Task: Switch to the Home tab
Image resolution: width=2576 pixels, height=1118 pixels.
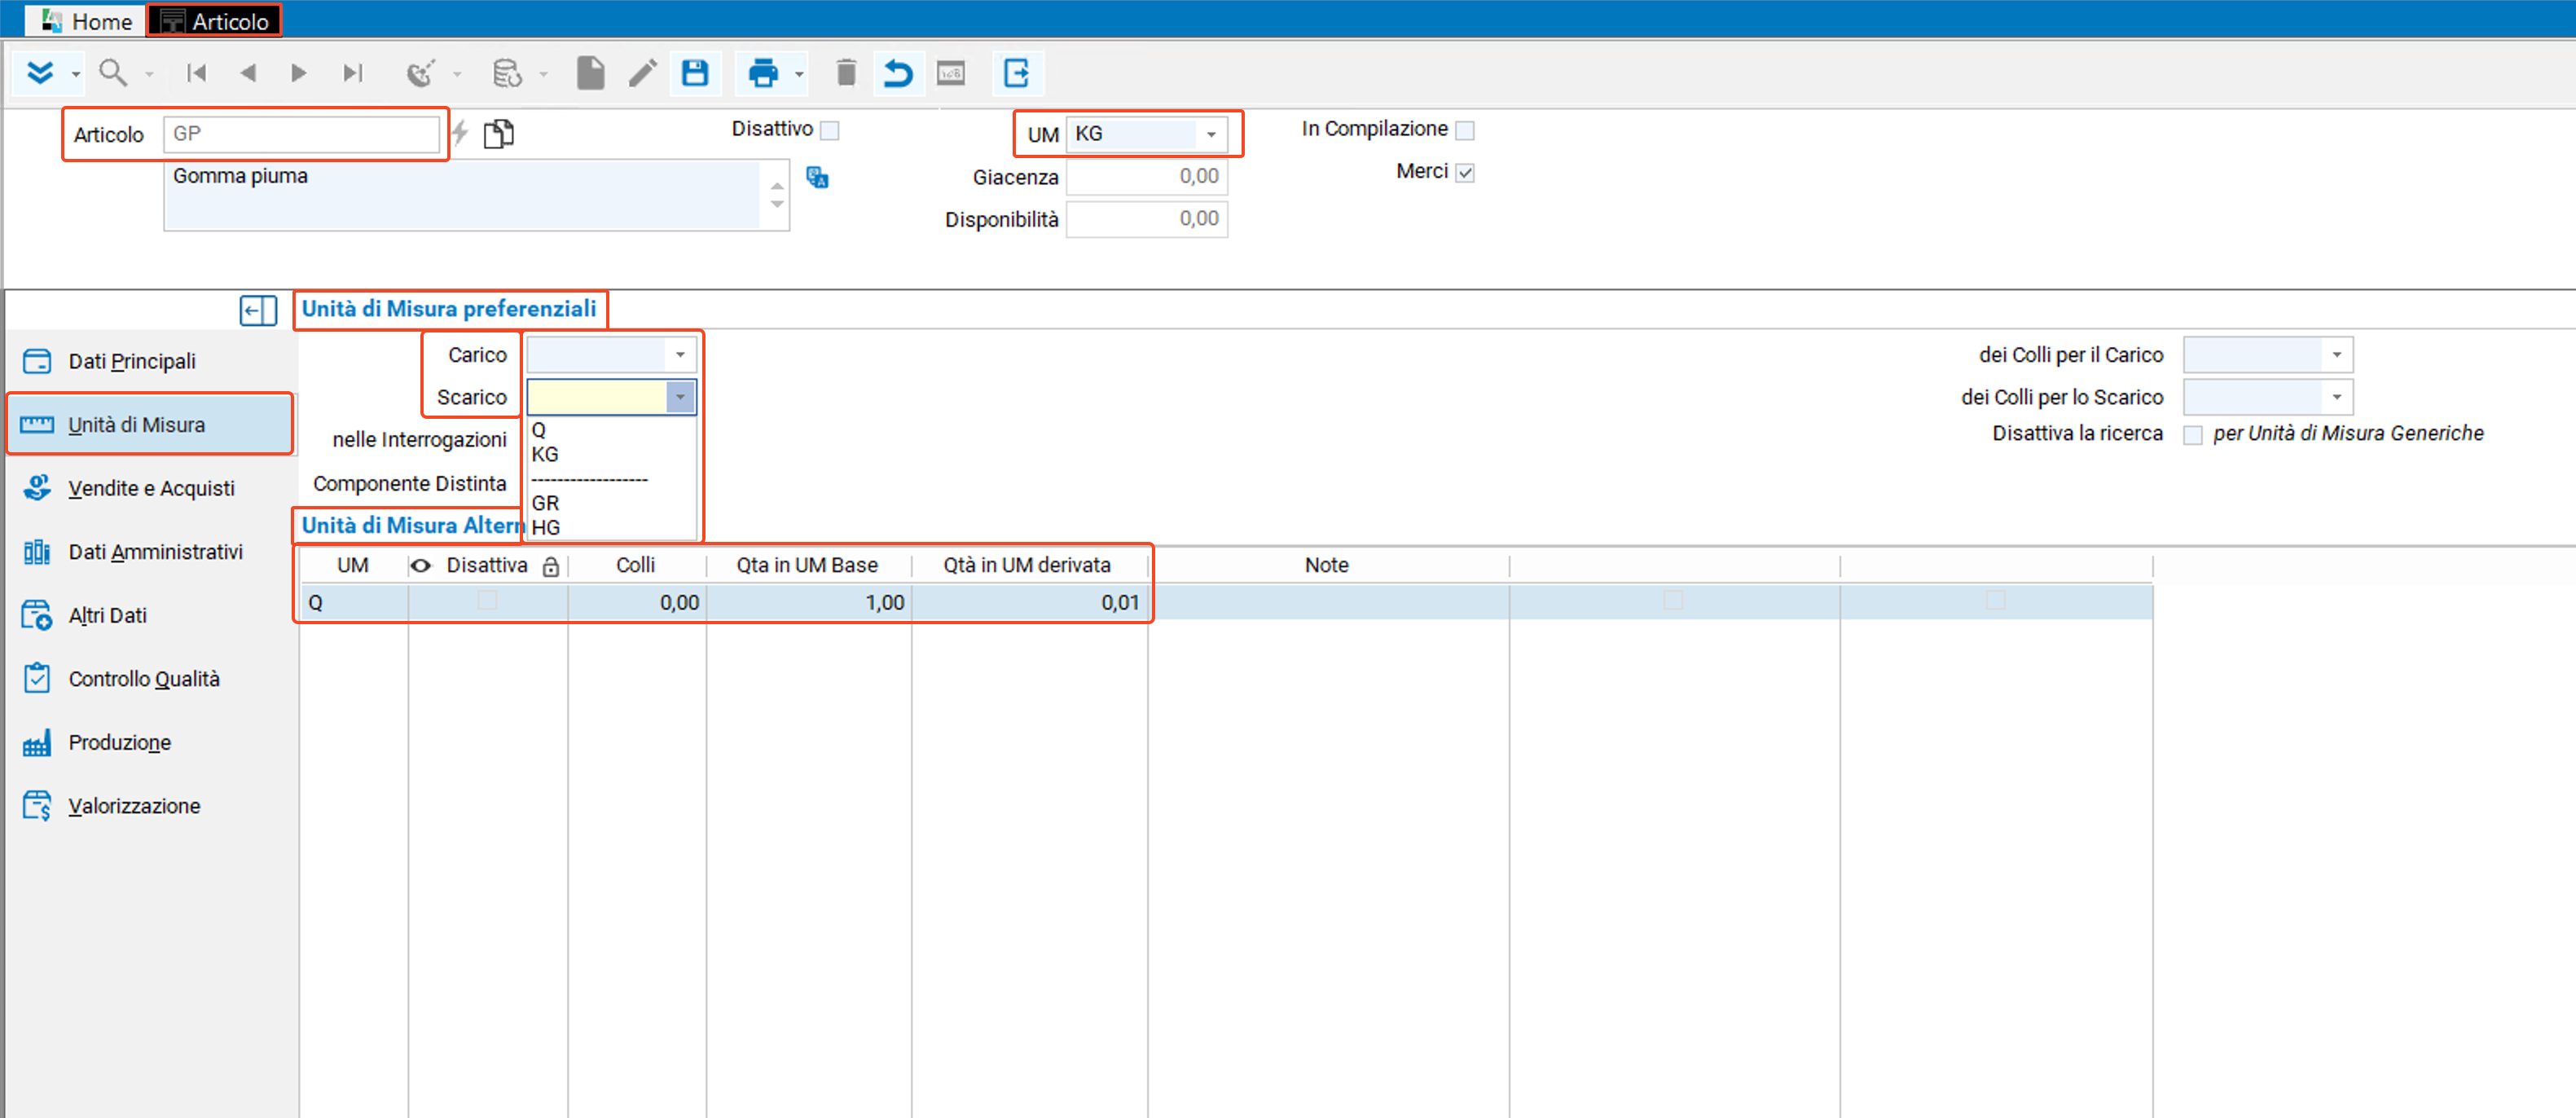Action: click(x=87, y=21)
